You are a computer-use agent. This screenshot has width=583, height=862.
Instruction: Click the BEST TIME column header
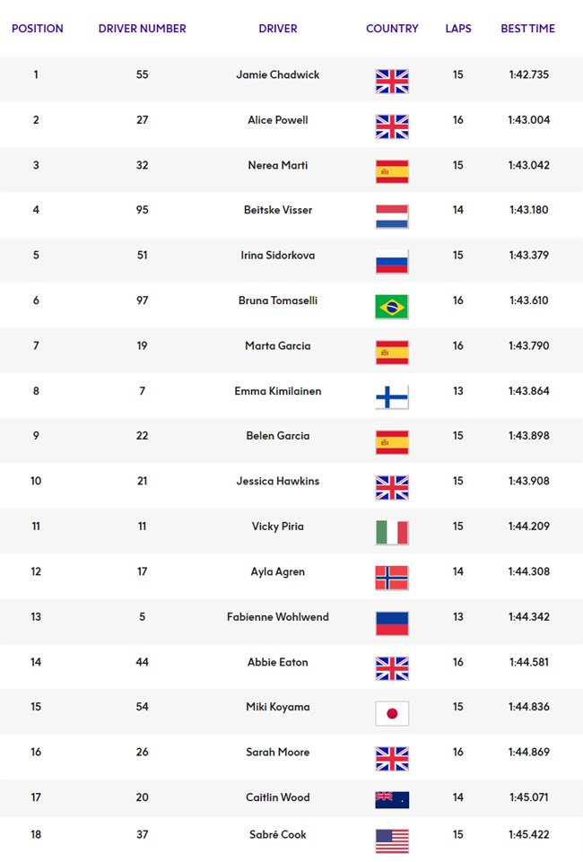(528, 29)
